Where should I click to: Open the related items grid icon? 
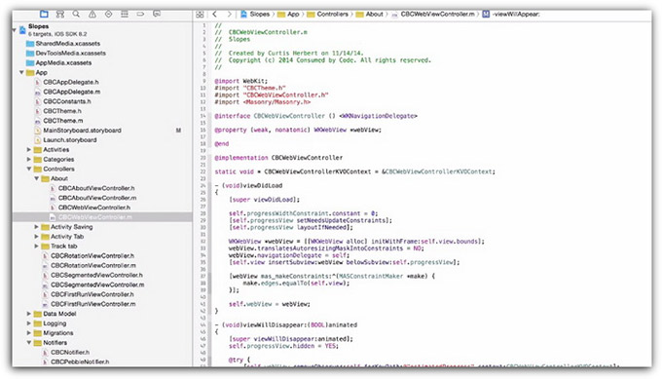pos(200,15)
